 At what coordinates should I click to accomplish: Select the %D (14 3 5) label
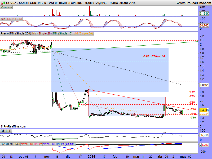14,19
